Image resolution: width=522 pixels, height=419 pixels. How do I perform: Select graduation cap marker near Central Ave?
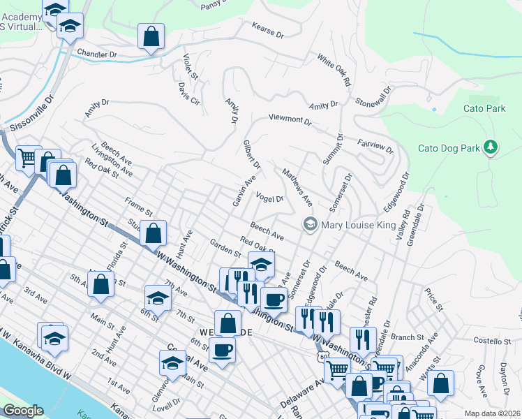pos(172,365)
